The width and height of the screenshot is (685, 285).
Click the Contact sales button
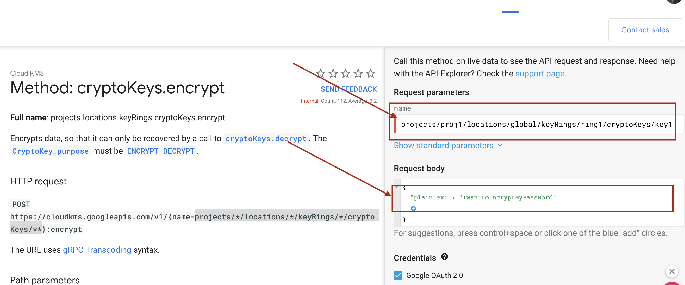pyautogui.click(x=645, y=29)
